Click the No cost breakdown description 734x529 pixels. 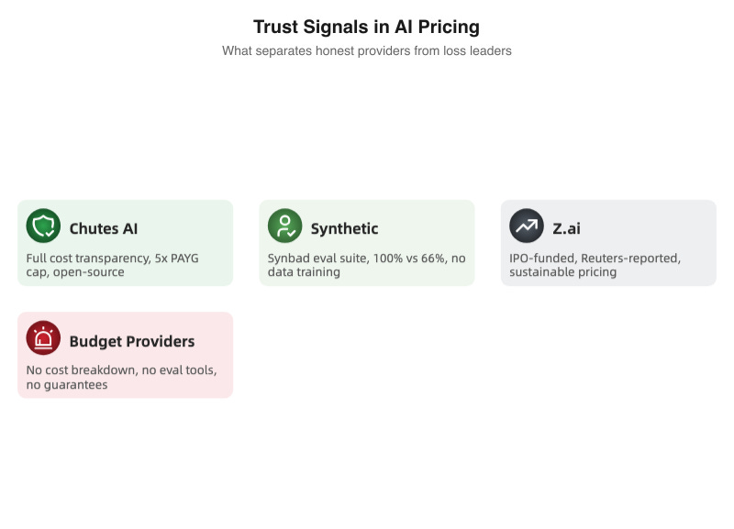pos(121,370)
